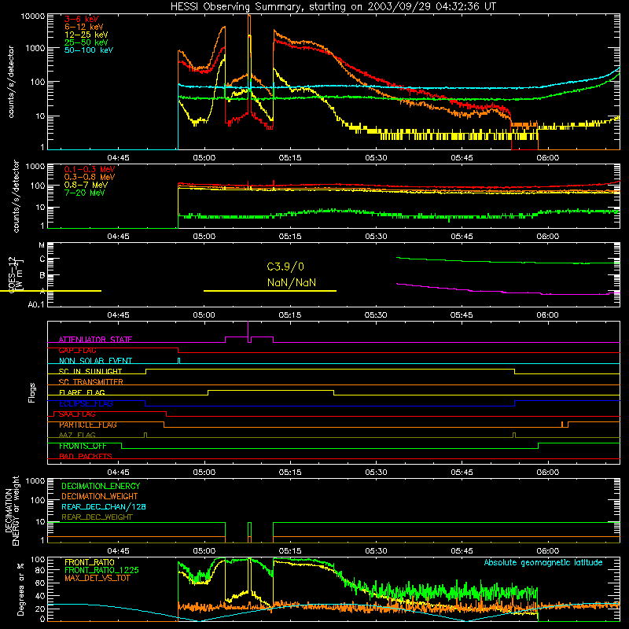The height and width of the screenshot is (629, 629).
Task: Click the Absolute geomagnetic latitude label
Action: tap(543, 562)
